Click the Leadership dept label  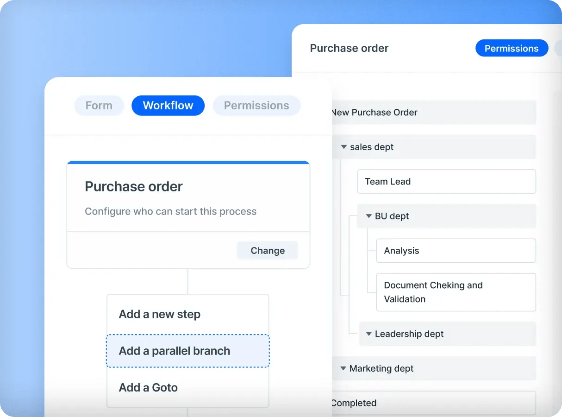[409, 334]
